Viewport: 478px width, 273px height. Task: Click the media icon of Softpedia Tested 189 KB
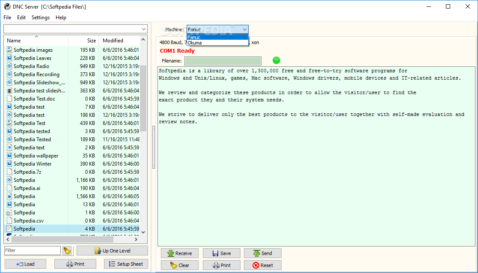tap(9, 139)
